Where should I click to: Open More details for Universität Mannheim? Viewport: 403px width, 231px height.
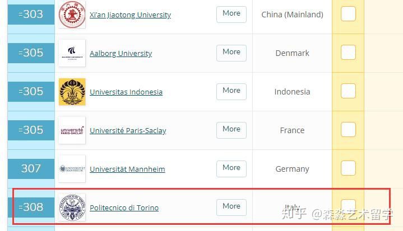pos(231,169)
